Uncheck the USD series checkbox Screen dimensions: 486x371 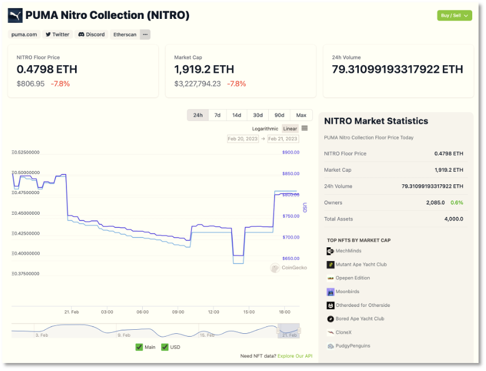point(165,347)
